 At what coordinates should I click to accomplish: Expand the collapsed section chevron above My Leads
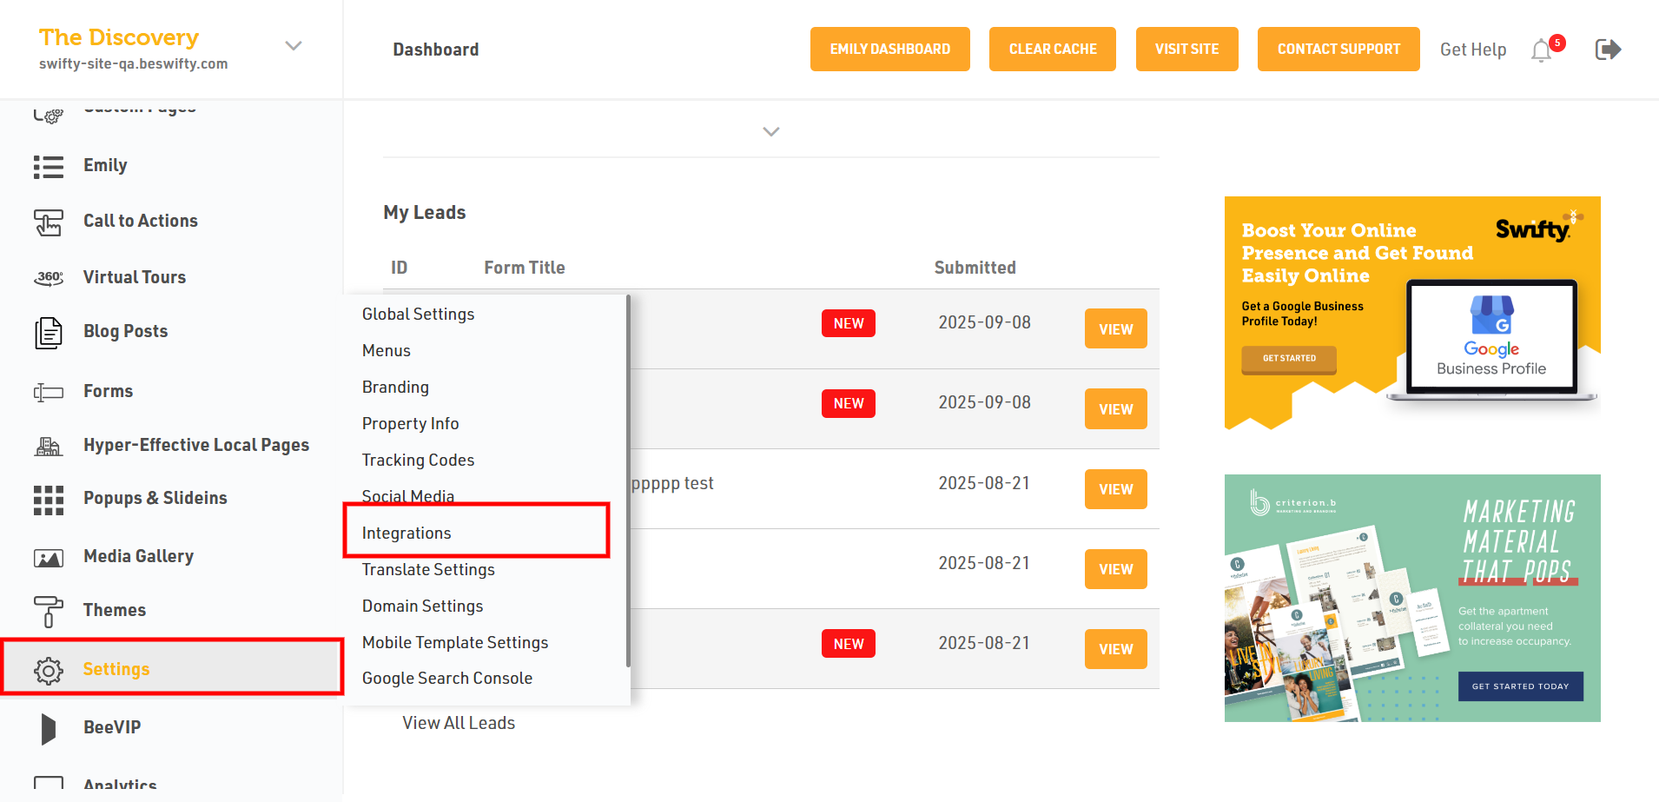click(770, 131)
